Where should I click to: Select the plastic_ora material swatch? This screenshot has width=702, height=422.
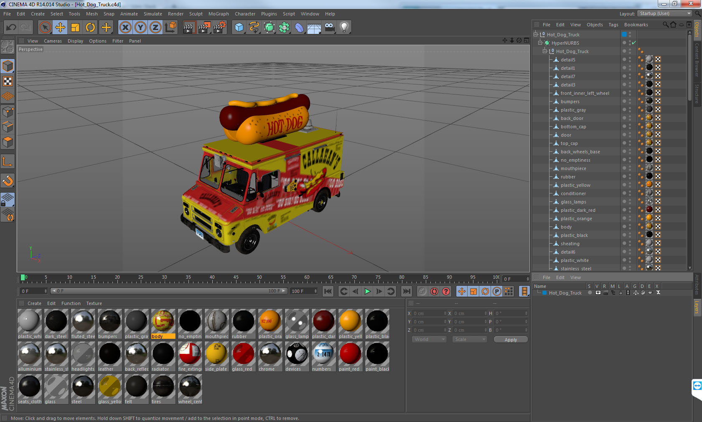pos(270,324)
